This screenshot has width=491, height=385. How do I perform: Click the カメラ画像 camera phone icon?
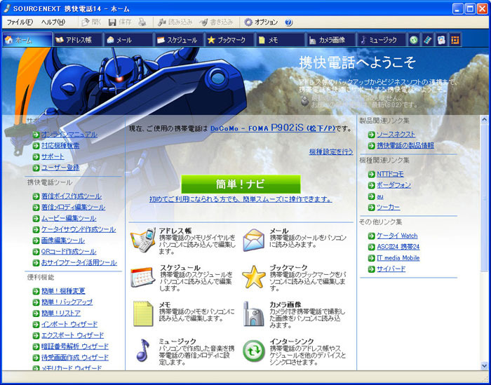click(x=254, y=314)
